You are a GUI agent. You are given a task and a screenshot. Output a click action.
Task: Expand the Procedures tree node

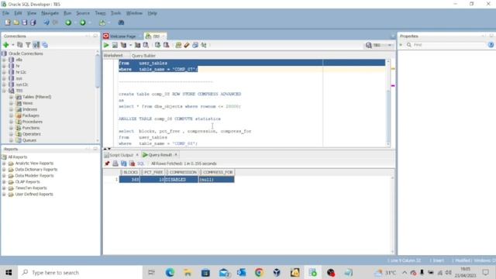[x=11, y=122]
